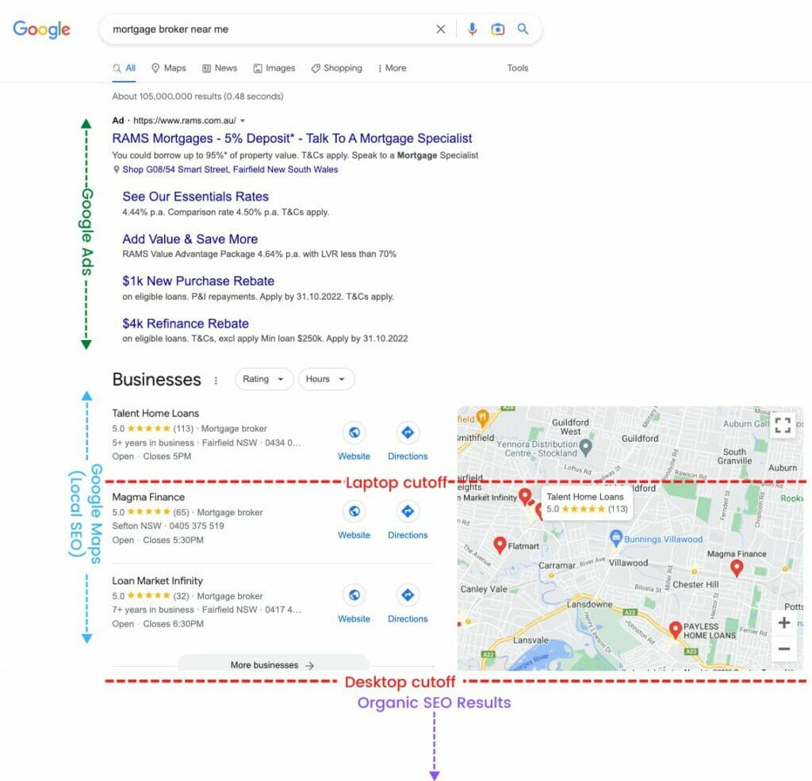
Task: Click PAYLESS HOME LOANS map pin
Action: tap(675, 630)
